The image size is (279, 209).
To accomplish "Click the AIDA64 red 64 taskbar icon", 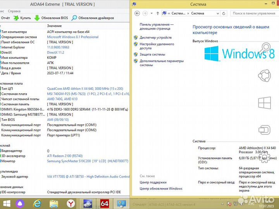I will click(105, 204).
